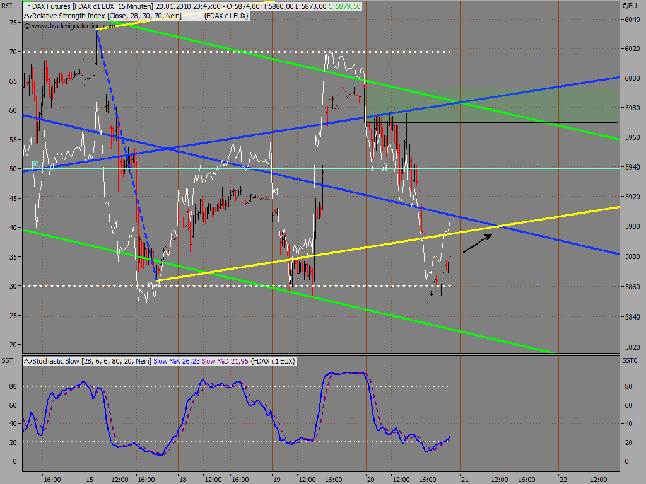Click the date label 19 on the time axis
The height and width of the screenshot is (484, 646).
(277, 480)
